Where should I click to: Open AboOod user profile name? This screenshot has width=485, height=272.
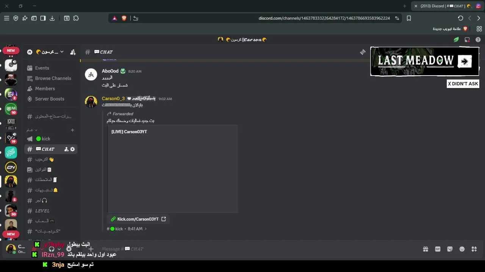[110, 71]
